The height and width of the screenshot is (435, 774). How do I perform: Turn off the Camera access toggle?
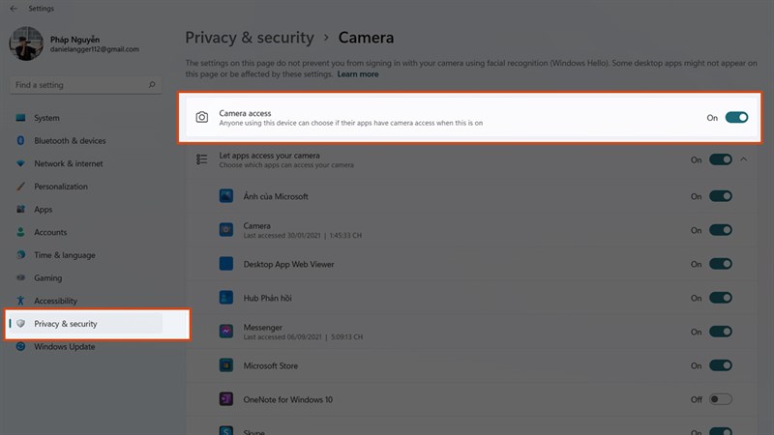(736, 117)
